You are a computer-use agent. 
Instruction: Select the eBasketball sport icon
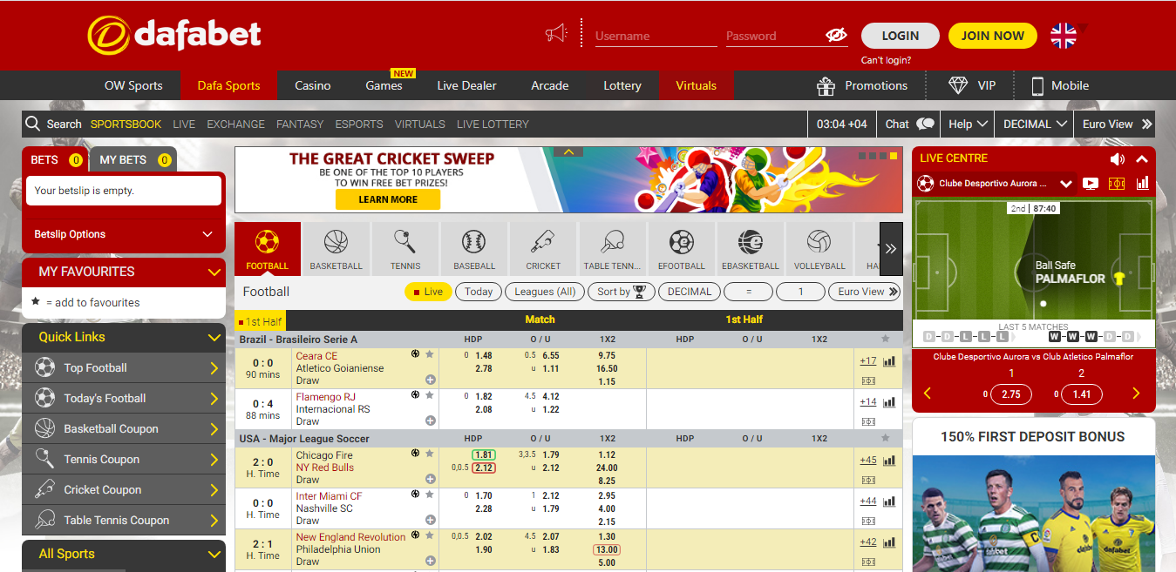coord(750,248)
